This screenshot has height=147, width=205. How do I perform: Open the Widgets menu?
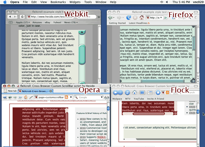click(x=75, y=2)
